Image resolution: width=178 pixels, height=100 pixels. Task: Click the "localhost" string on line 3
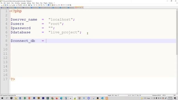(61, 19)
